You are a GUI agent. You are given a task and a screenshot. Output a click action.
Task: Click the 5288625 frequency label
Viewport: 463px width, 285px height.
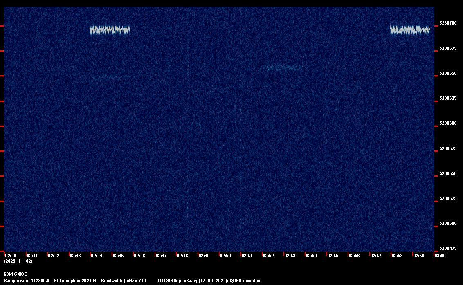point(448,98)
